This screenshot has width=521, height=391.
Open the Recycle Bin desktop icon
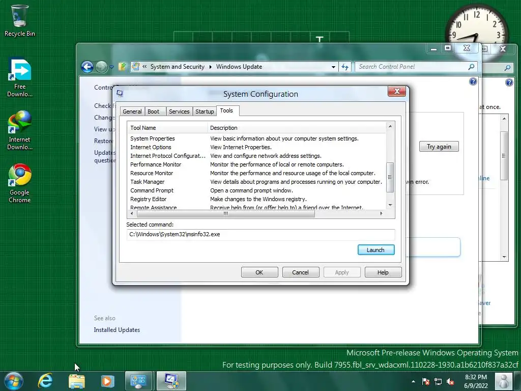[19, 20]
